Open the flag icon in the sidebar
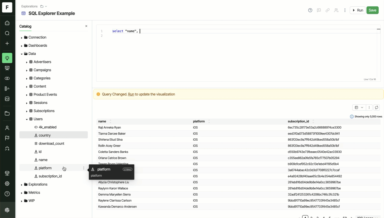The width and height of the screenshot is (384, 218). 7,138
